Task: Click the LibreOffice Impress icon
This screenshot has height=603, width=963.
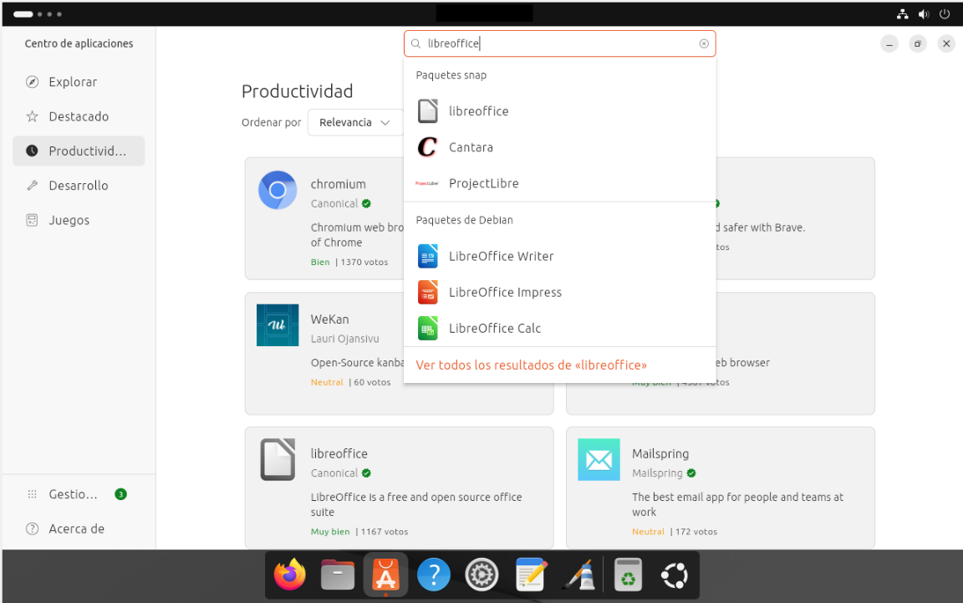Action: pyautogui.click(x=427, y=292)
